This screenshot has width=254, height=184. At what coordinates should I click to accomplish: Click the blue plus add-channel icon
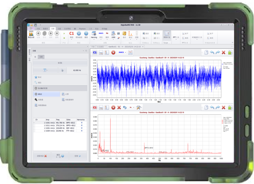tap(79, 34)
